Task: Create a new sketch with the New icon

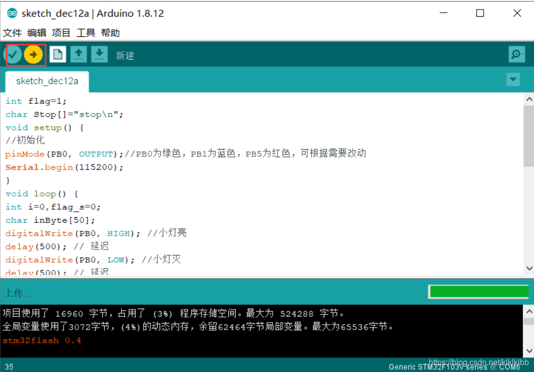Action: (x=57, y=54)
